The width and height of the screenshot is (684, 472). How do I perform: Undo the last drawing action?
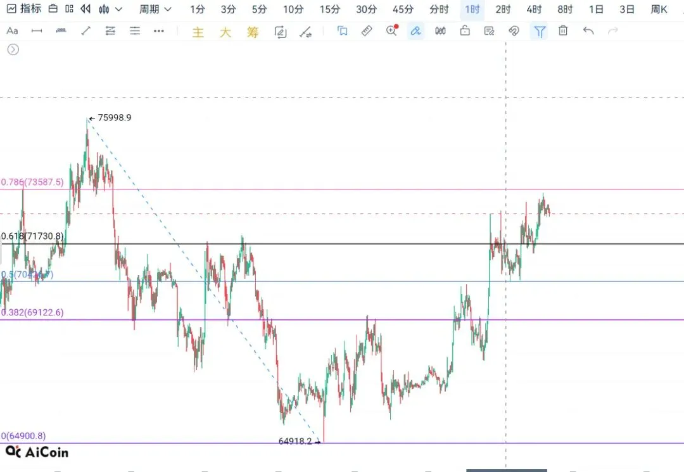point(588,30)
